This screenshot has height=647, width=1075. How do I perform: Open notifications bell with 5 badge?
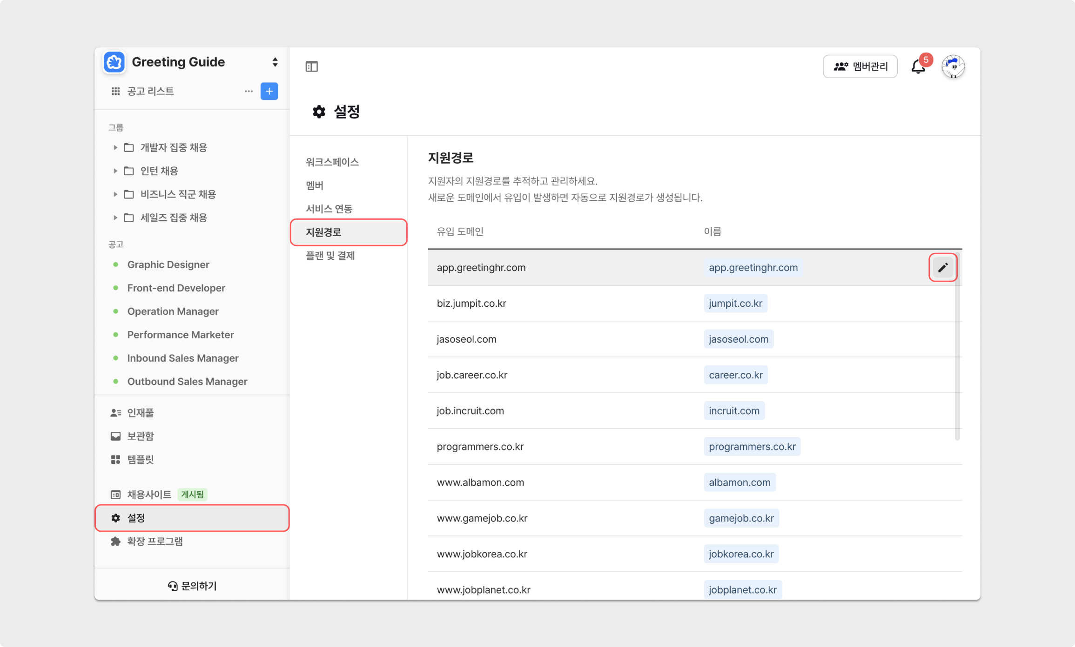click(x=918, y=67)
